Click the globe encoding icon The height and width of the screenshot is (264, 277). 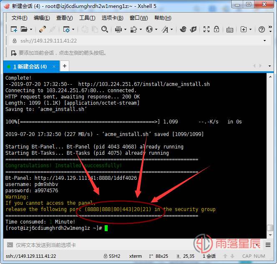(x=149, y=29)
